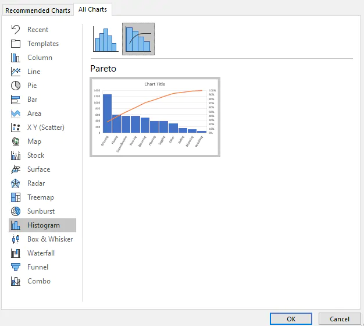Choose the Sunburst chart category
Screen dimensions: 364x326
pyautogui.click(x=40, y=211)
